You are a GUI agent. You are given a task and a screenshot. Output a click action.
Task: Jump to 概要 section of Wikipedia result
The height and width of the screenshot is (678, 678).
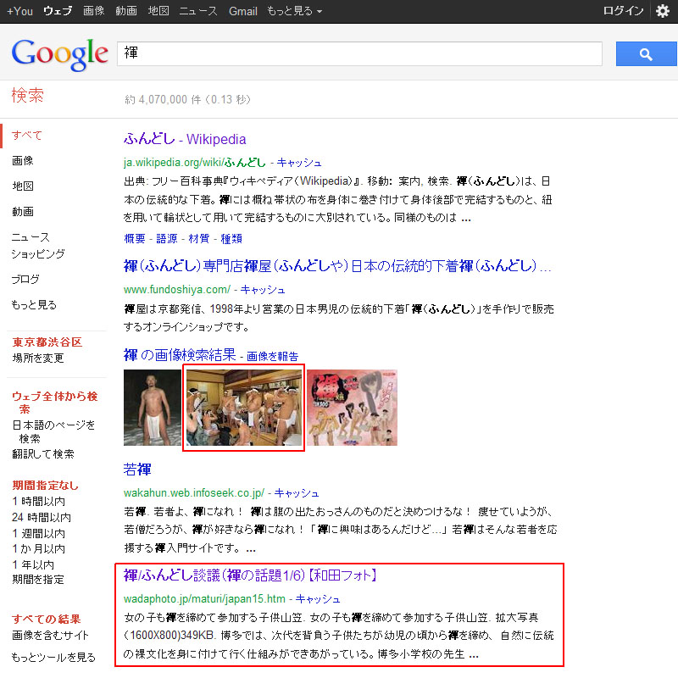135,239
